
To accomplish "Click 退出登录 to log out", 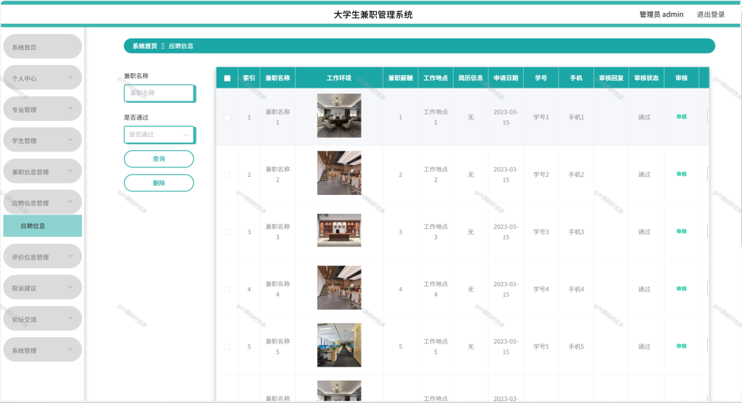I will tap(711, 14).
